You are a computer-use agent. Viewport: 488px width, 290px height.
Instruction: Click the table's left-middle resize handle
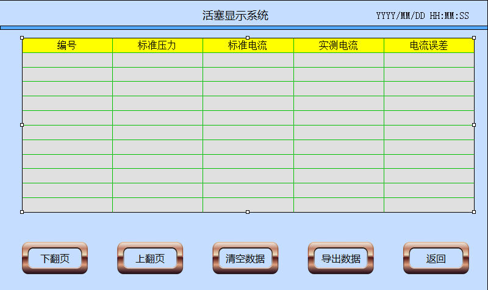coord(22,125)
